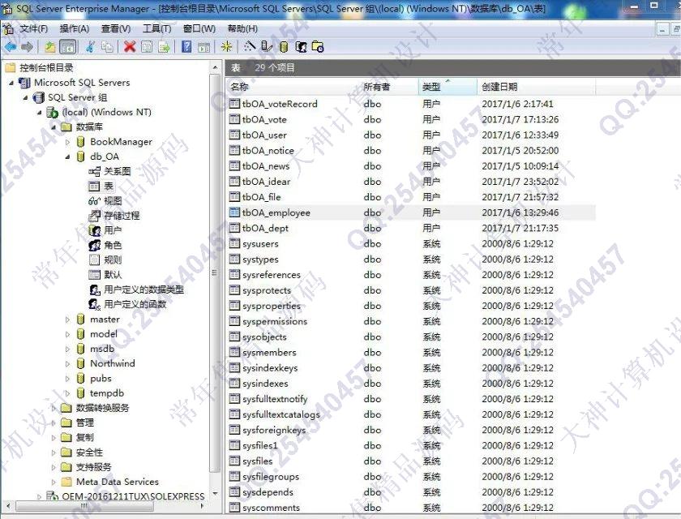Open the 窗口(W) menu
The width and height of the screenshot is (681, 519).
coord(199,28)
